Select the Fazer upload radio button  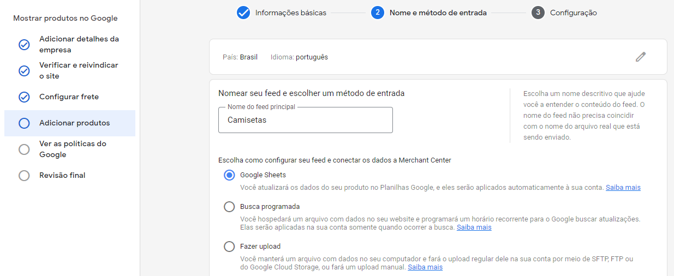229,247
